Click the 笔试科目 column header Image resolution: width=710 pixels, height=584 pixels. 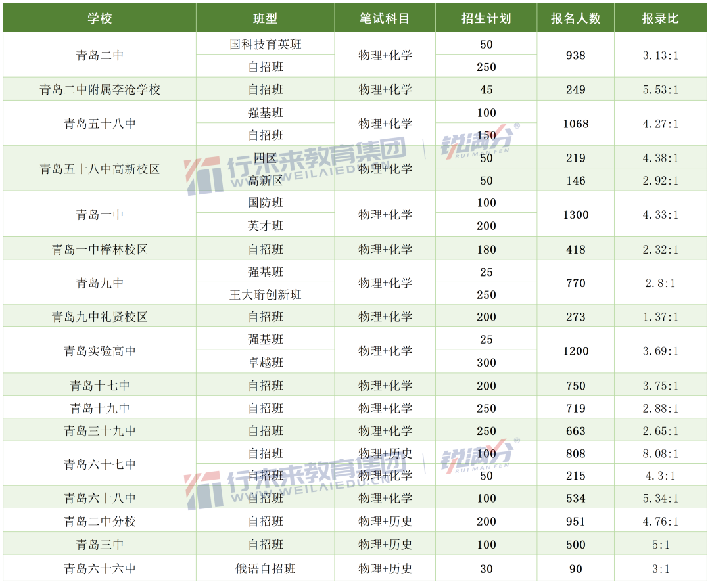point(385,18)
